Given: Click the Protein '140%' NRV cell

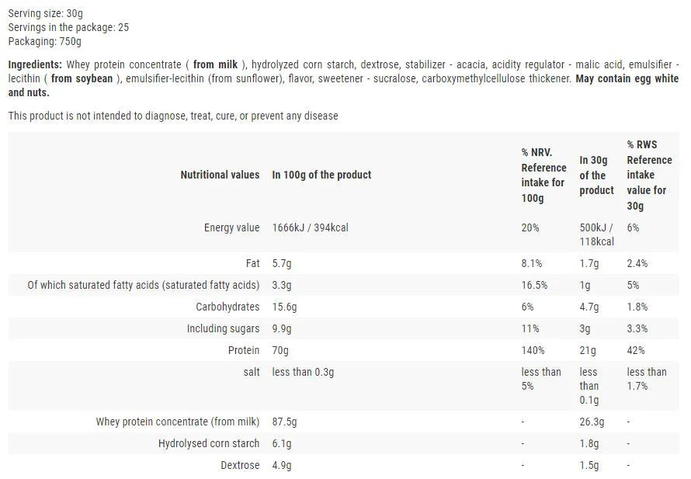Looking at the screenshot, I should (x=533, y=350).
